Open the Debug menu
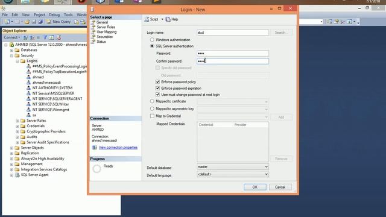The width and height of the screenshot is (386, 217). coord(54,14)
